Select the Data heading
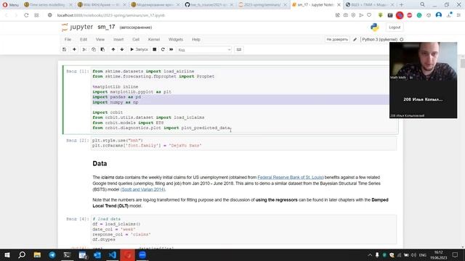This screenshot has height=261, width=465. pos(100,164)
